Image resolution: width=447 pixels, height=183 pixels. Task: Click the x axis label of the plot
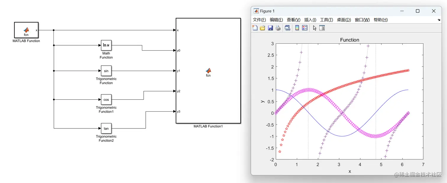point(350,171)
